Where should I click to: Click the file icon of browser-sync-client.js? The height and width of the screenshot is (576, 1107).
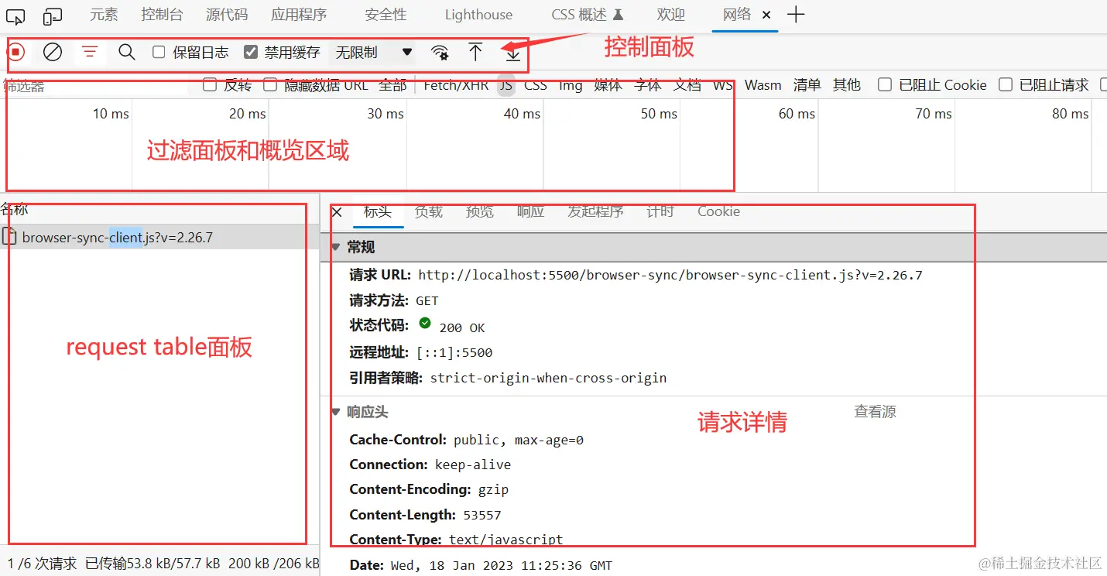pyautogui.click(x=9, y=237)
